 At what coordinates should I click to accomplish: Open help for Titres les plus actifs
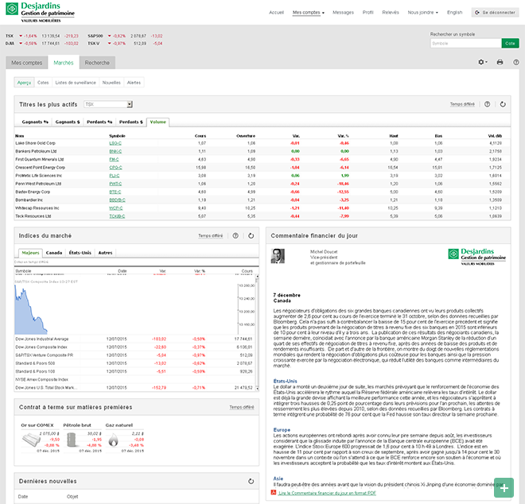pyautogui.click(x=487, y=104)
